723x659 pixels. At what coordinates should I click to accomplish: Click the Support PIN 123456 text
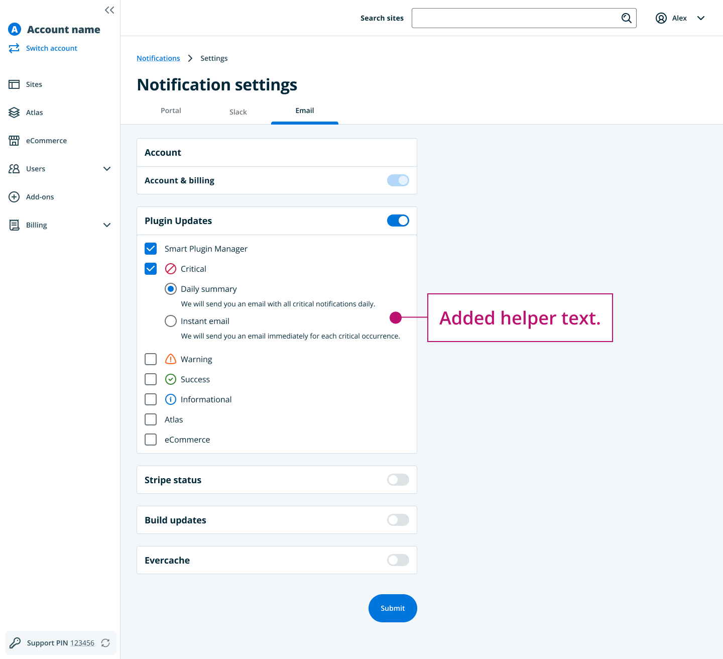61,643
